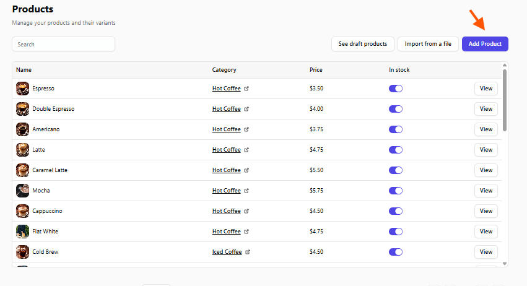Click the Mocha product thumbnail

tap(22, 191)
